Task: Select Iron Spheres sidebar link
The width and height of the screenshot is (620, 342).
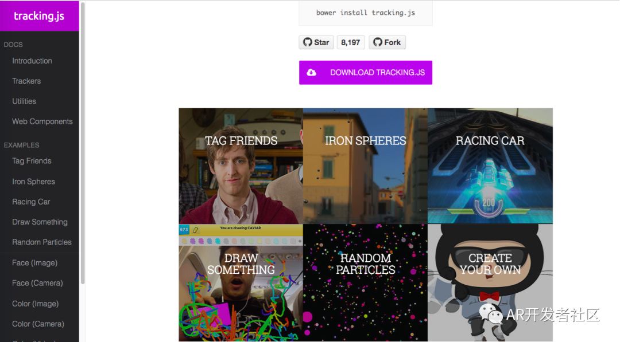Action: click(x=34, y=182)
